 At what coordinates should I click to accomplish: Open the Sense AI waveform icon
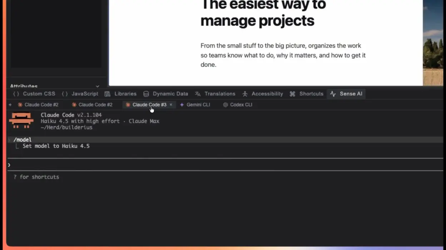tap(333, 94)
